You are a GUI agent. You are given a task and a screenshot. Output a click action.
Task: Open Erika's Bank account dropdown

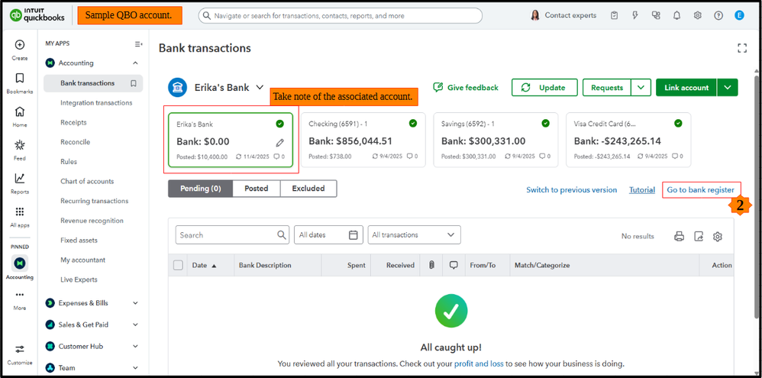click(260, 88)
